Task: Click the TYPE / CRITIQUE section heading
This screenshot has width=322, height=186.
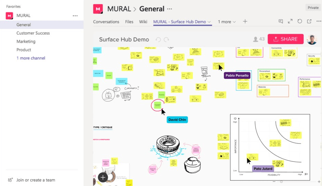Action: click(103, 127)
